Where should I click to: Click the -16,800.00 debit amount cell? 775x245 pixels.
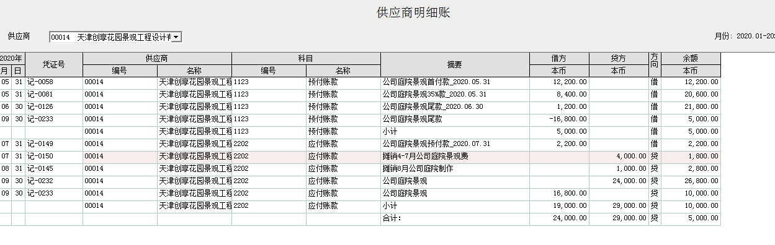click(559, 119)
